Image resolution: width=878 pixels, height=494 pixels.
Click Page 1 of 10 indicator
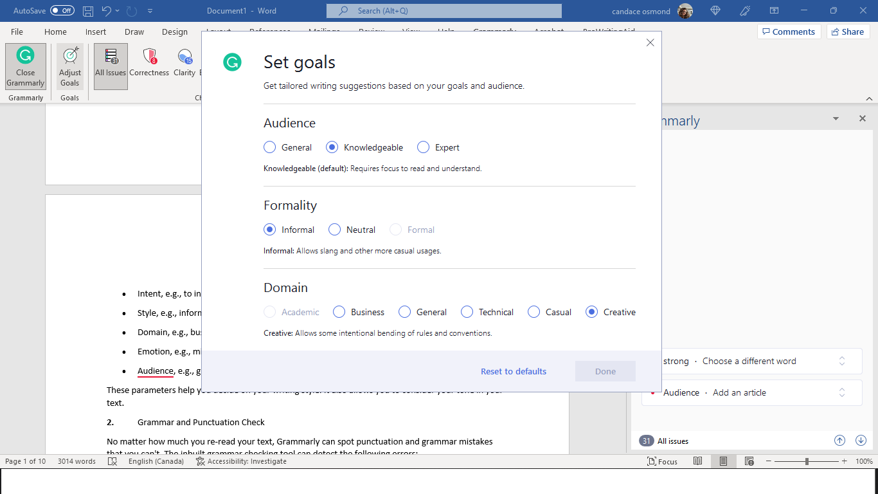click(x=26, y=461)
